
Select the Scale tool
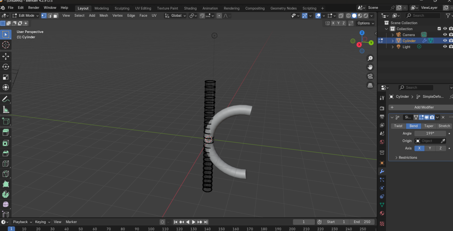click(6, 77)
